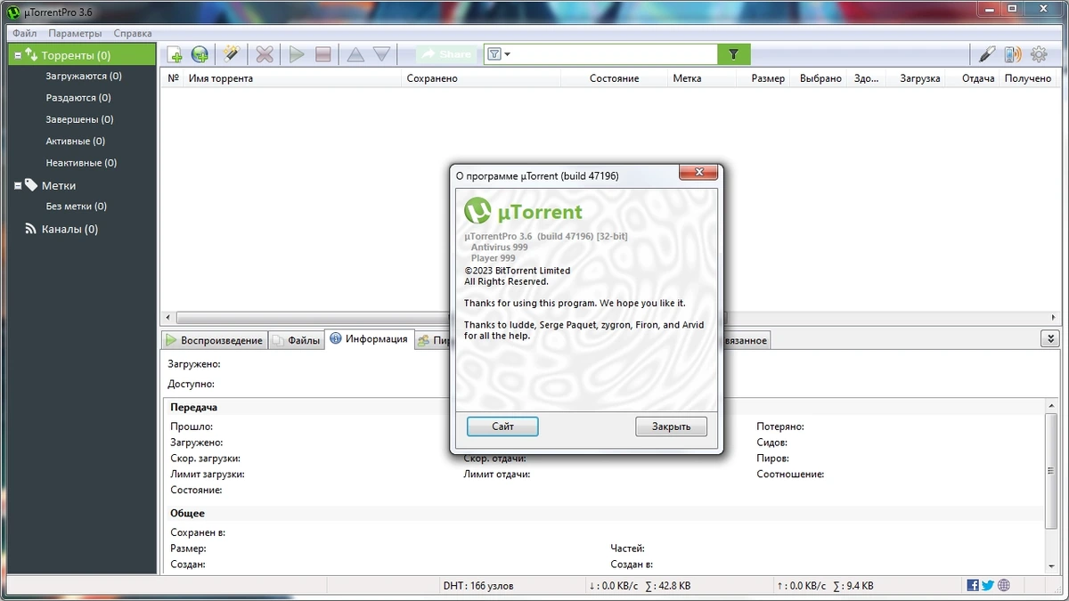Viewport: 1069px width, 601px height.
Task: Close About dialog with red X
Action: [699, 173]
